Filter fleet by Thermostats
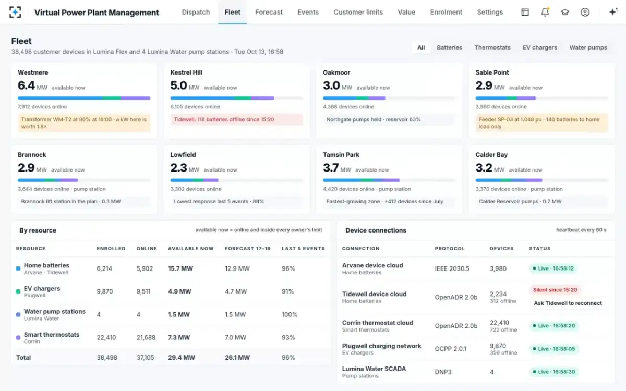The height and width of the screenshot is (391, 626). tap(492, 47)
